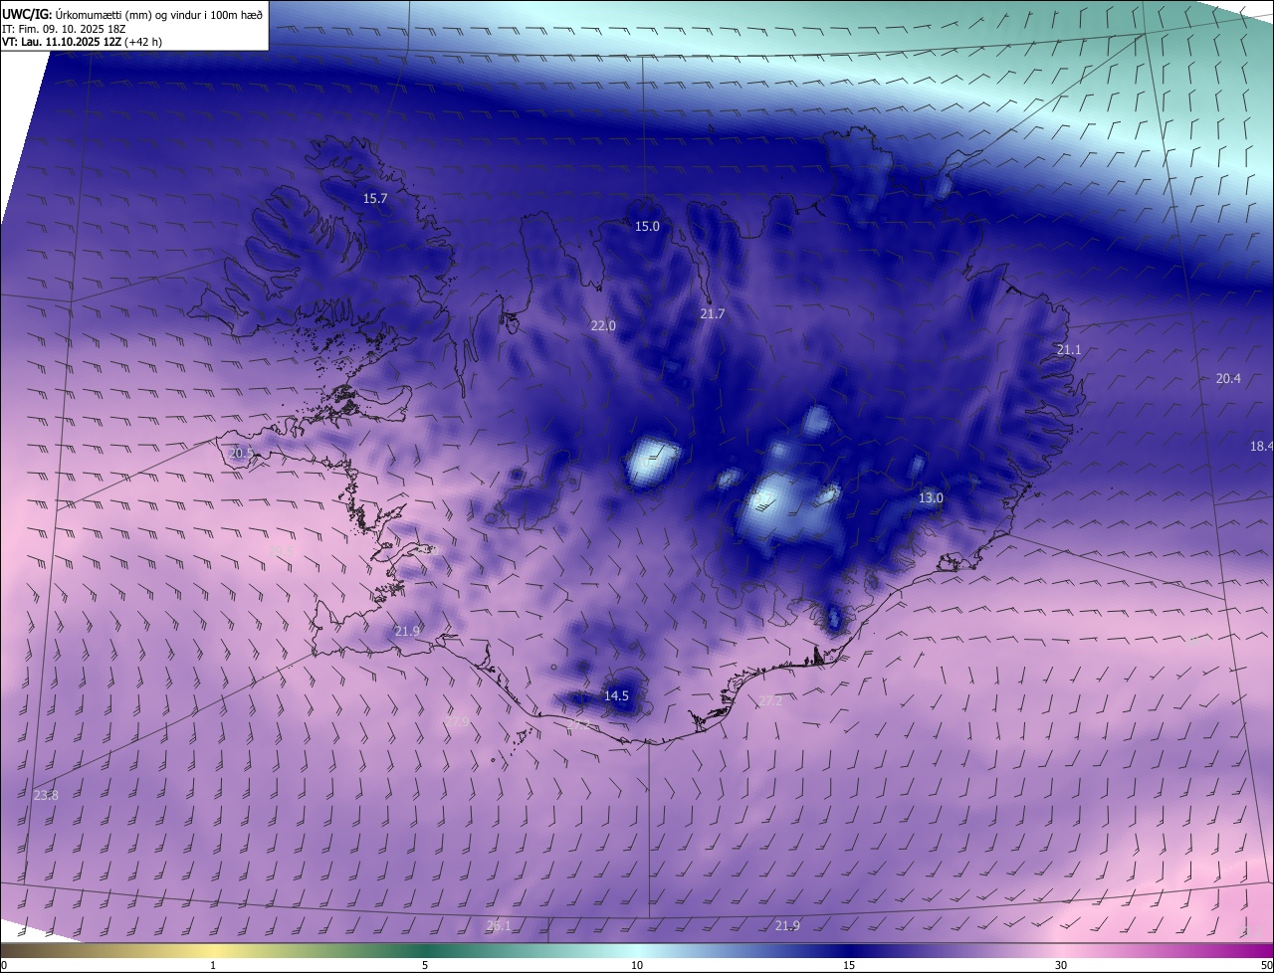Click the 14.5 value label on the map
The image size is (1274, 973).
coord(616,696)
